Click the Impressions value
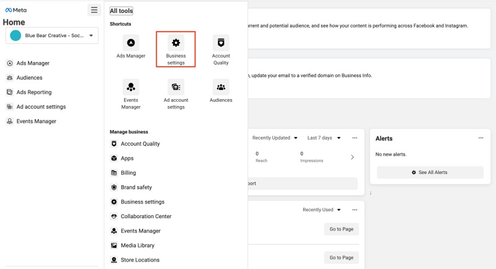 click(x=302, y=154)
